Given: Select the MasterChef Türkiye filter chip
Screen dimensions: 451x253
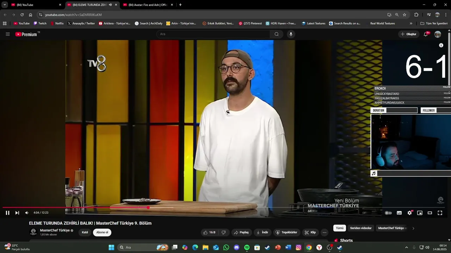Looking at the screenshot, I should [392, 228].
